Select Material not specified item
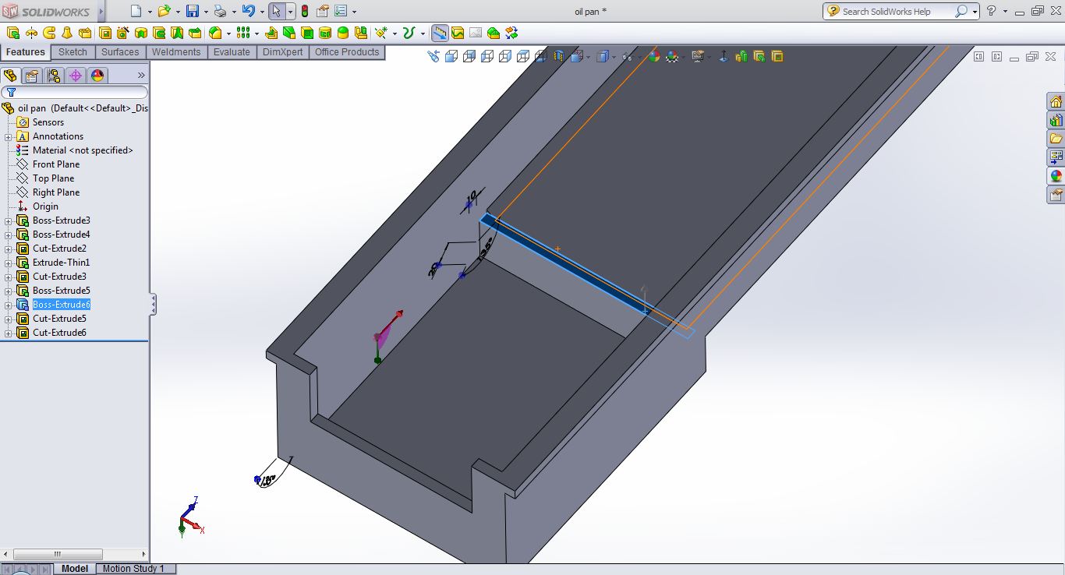 pos(83,150)
